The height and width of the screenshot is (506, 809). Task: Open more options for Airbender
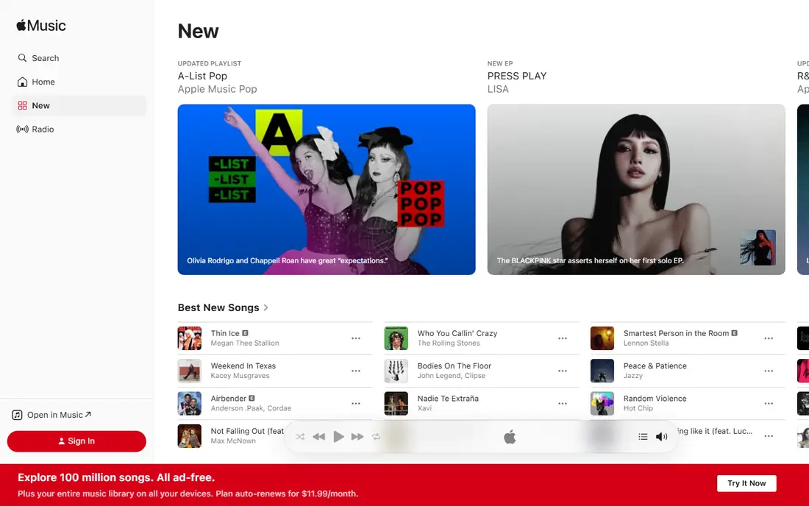pos(356,403)
